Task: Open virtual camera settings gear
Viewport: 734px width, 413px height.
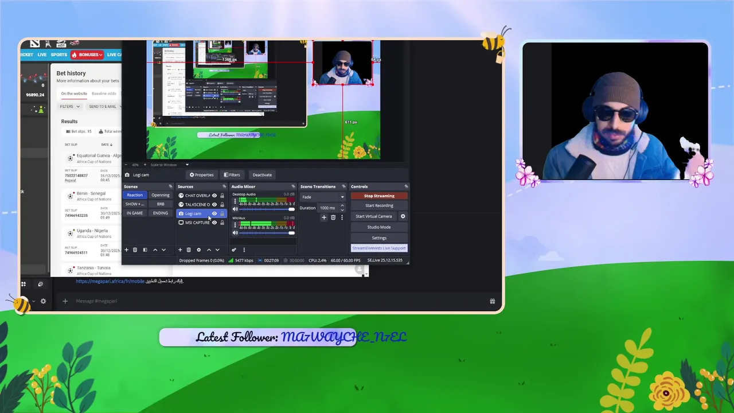Action: pyautogui.click(x=403, y=216)
